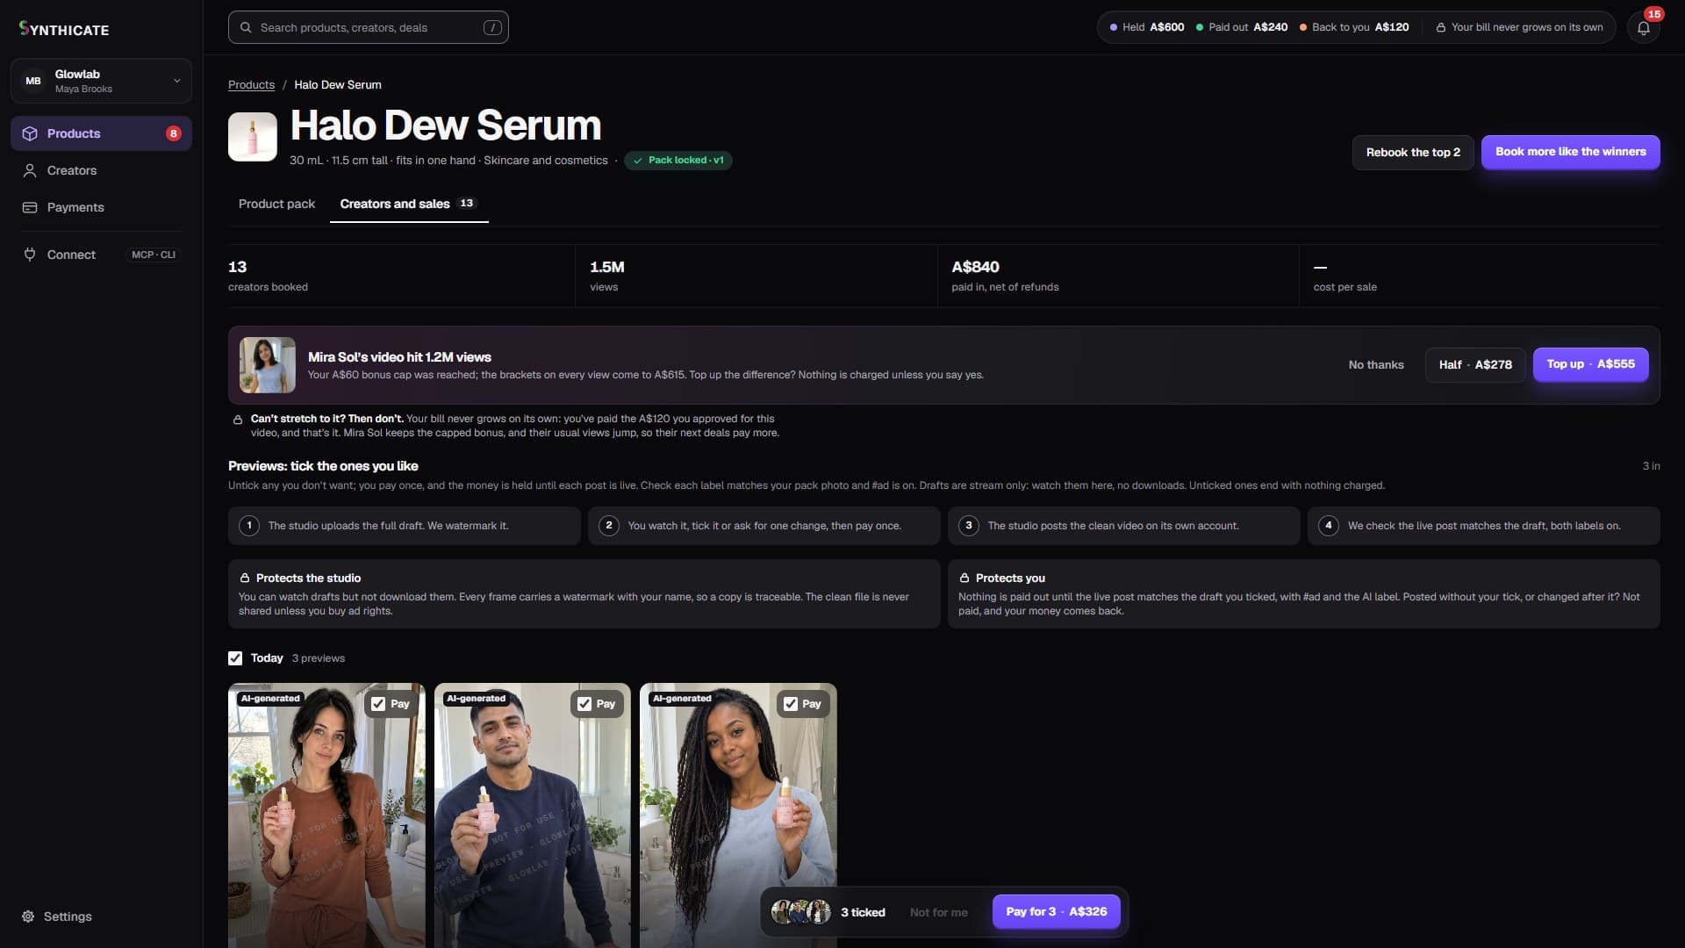Click the Payments card icon

click(x=30, y=207)
